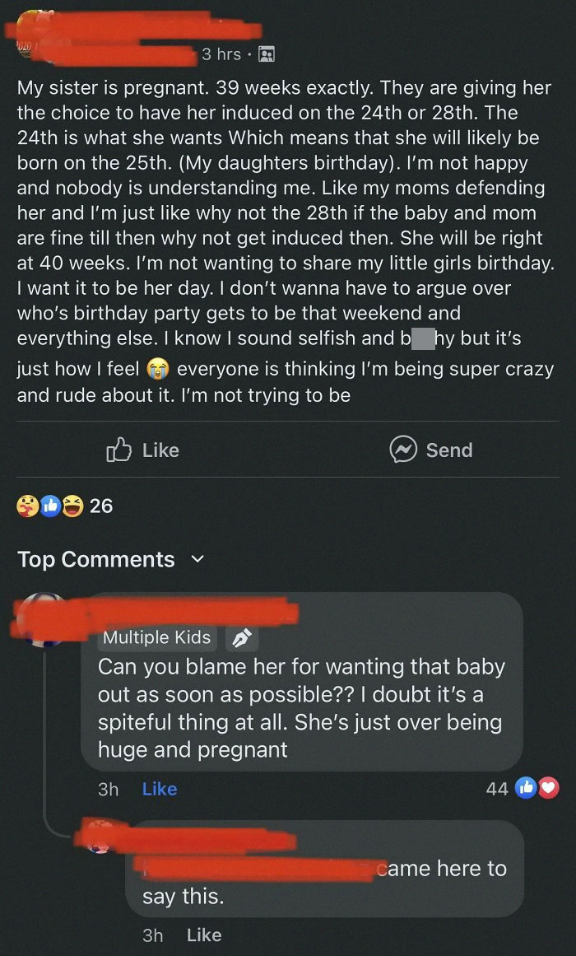
Task: Open the Top Comments sorting dropdown
Action: coord(96,559)
